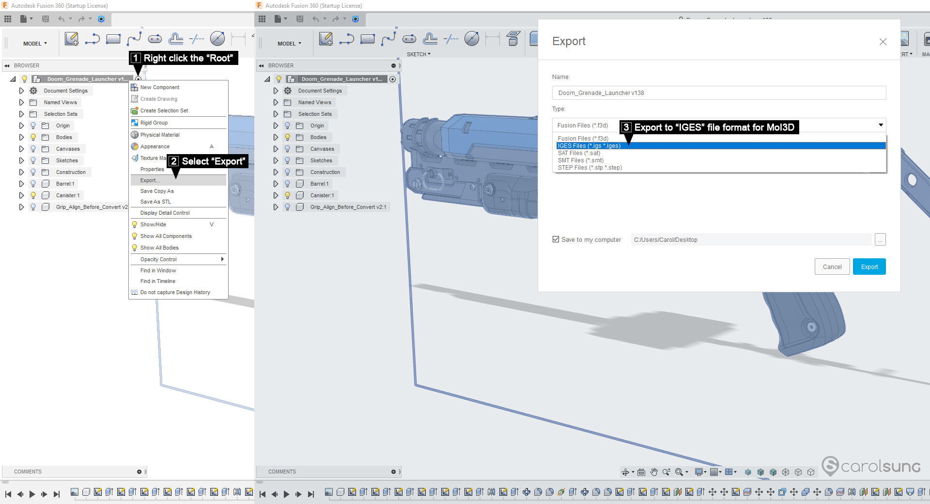Click the blue Export button

click(x=869, y=267)
